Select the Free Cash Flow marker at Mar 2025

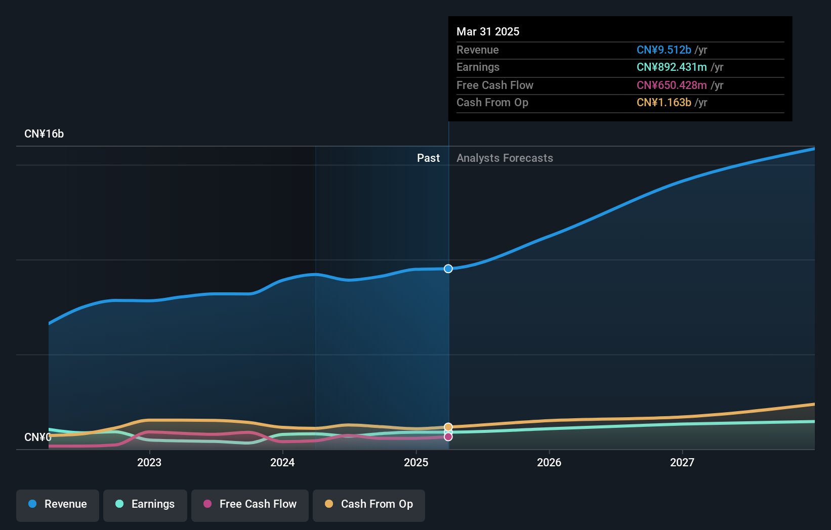point(448,436)
